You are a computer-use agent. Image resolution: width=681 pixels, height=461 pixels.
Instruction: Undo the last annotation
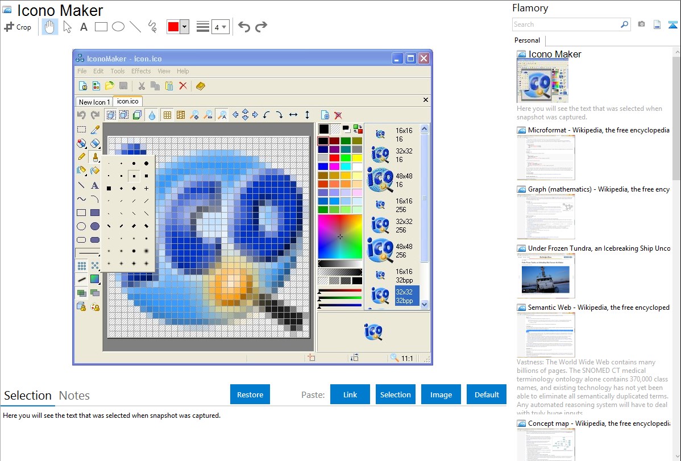coord(244,27)
